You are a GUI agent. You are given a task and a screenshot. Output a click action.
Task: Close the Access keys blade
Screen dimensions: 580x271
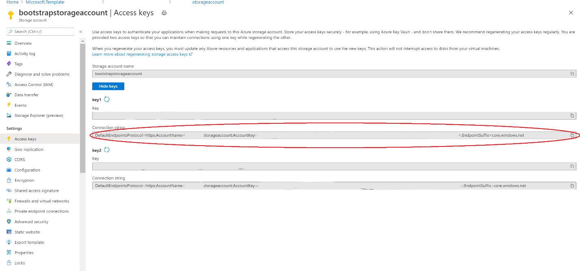(x=571, y=13)
